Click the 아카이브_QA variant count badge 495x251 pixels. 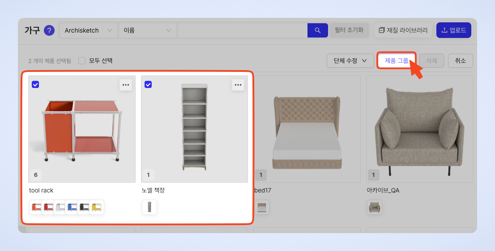point(373,175)
